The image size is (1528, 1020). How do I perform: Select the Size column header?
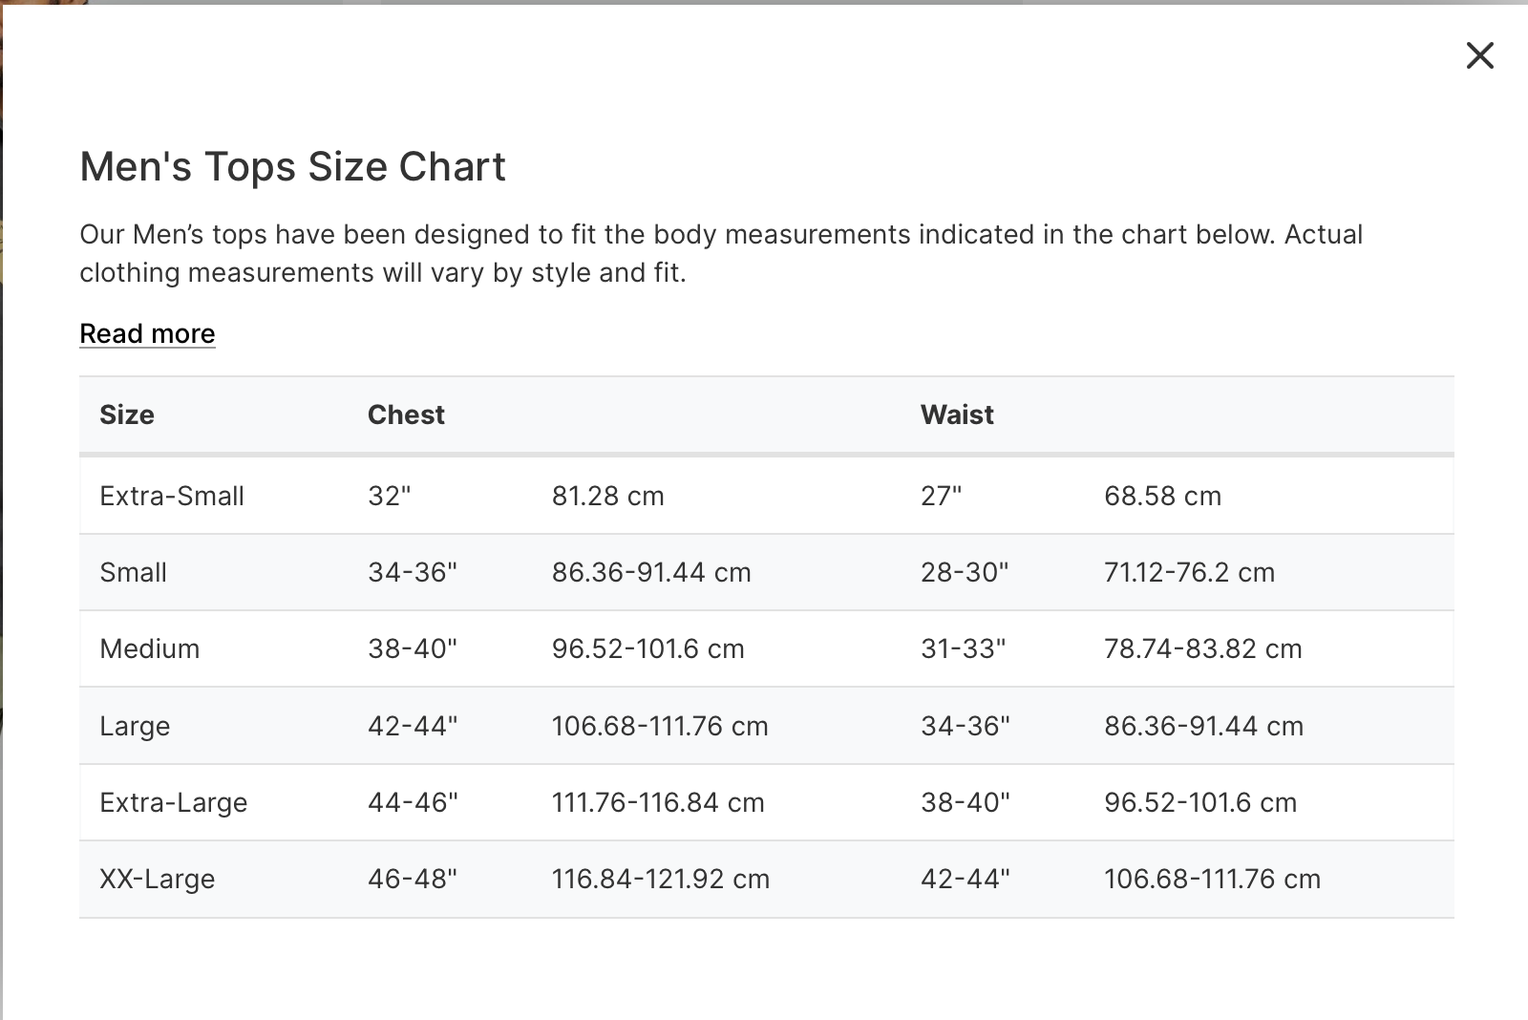pyautogui.click(x=127, y=414)
